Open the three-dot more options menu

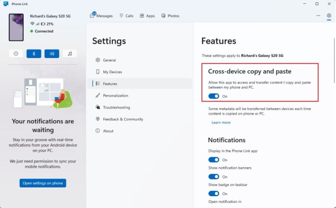[318, 16]
